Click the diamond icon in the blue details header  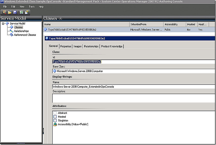point(47,38)
